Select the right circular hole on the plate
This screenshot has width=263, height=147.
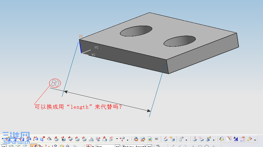pyautogui.click(x=180, y=41)
